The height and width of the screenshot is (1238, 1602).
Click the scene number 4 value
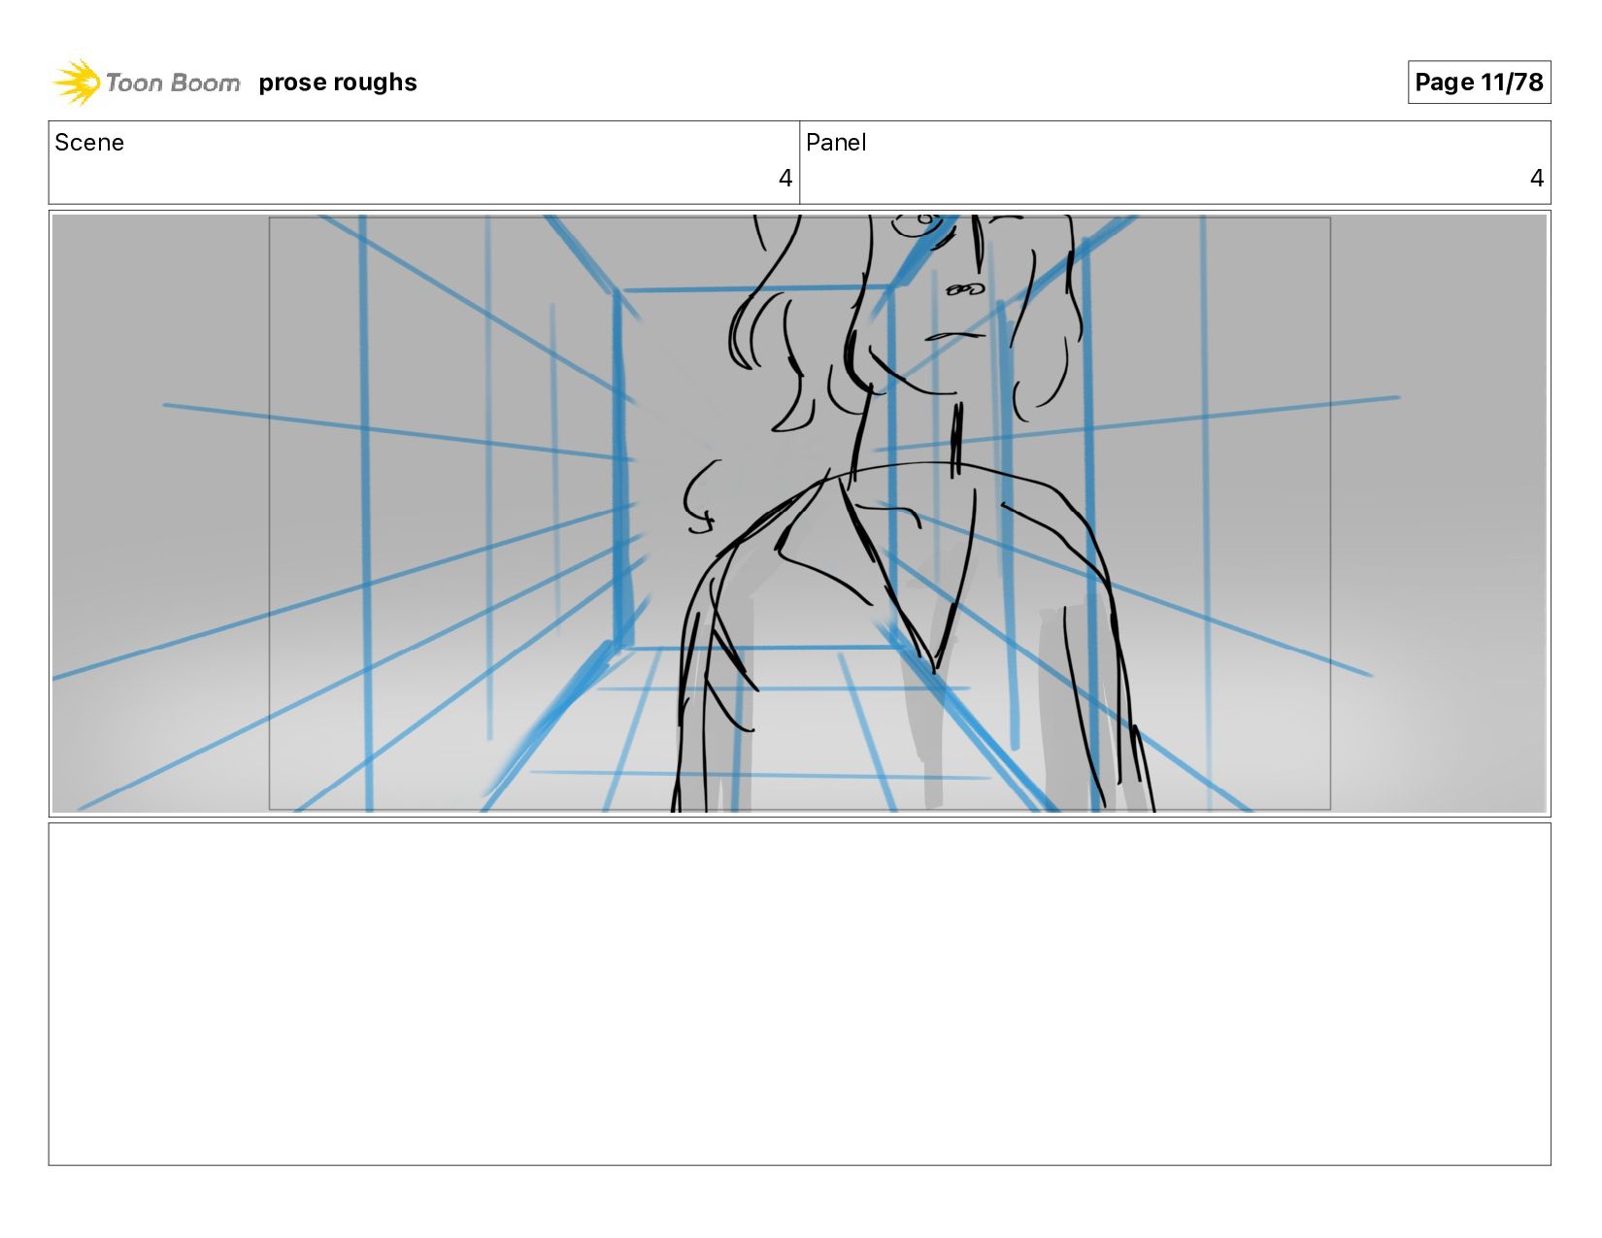(785, 179)
